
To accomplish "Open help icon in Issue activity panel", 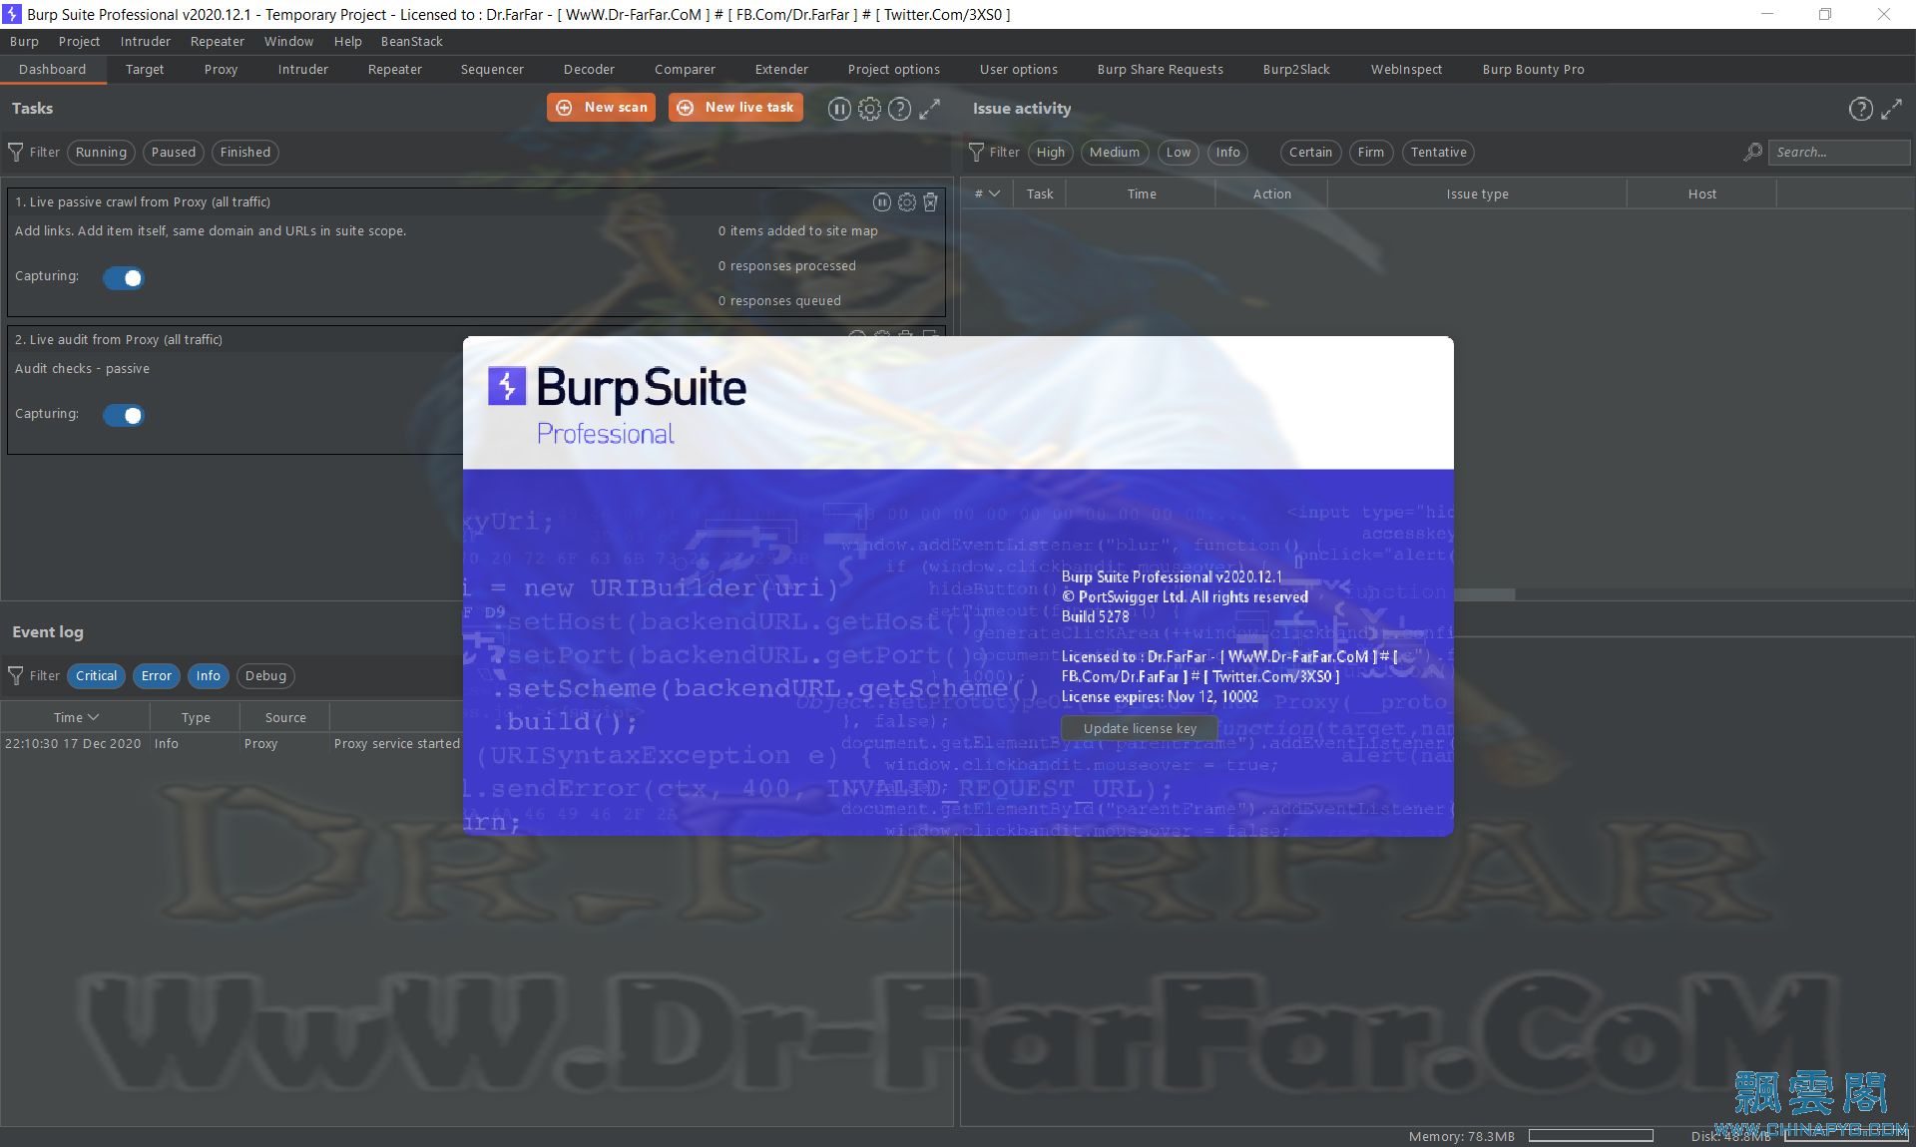I will 1860,109.
